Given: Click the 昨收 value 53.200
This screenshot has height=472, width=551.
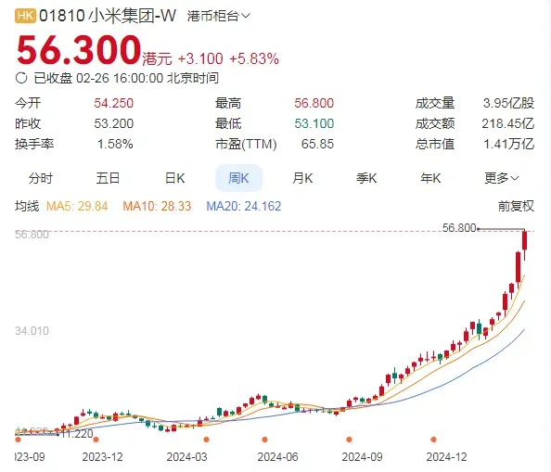Looking at the screenshot, I should (113, 123).
